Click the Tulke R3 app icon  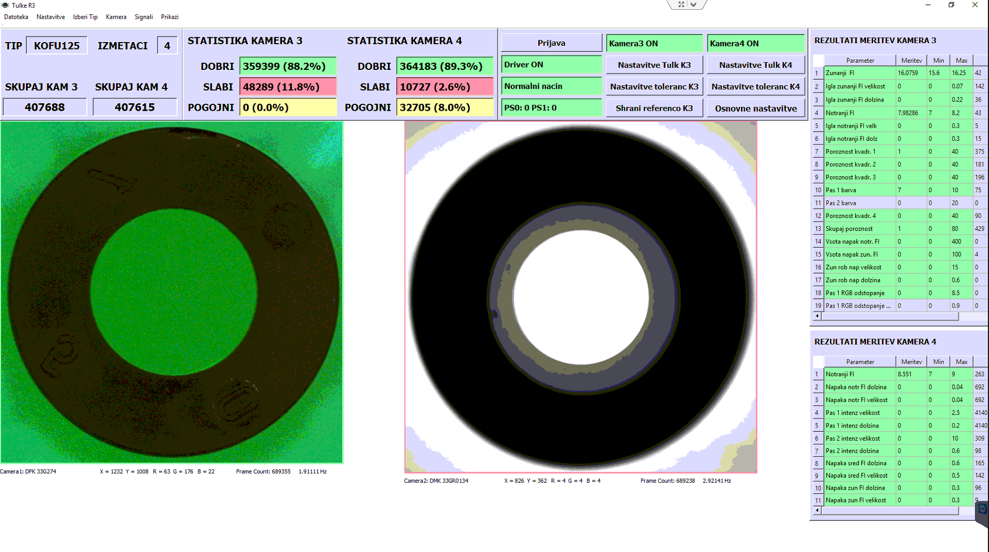5,5
